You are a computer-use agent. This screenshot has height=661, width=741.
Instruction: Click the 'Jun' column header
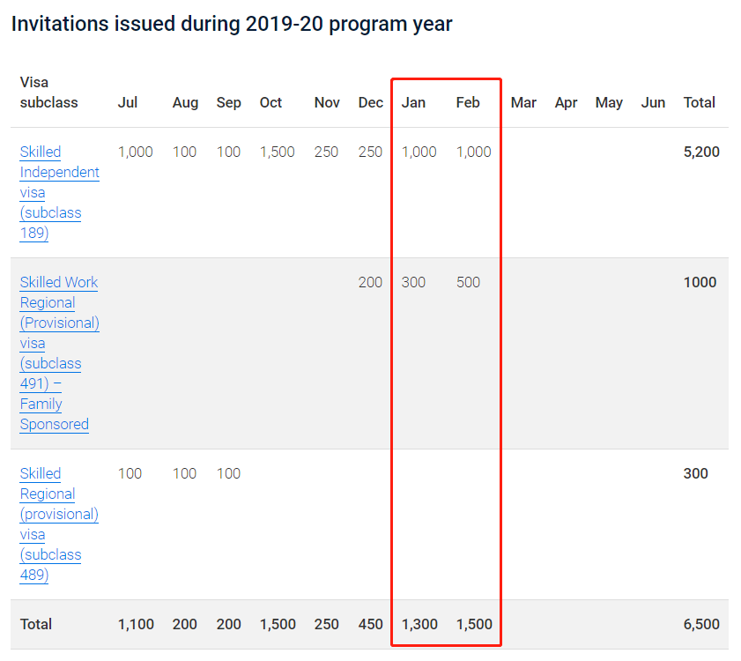(x=653, y=102)
